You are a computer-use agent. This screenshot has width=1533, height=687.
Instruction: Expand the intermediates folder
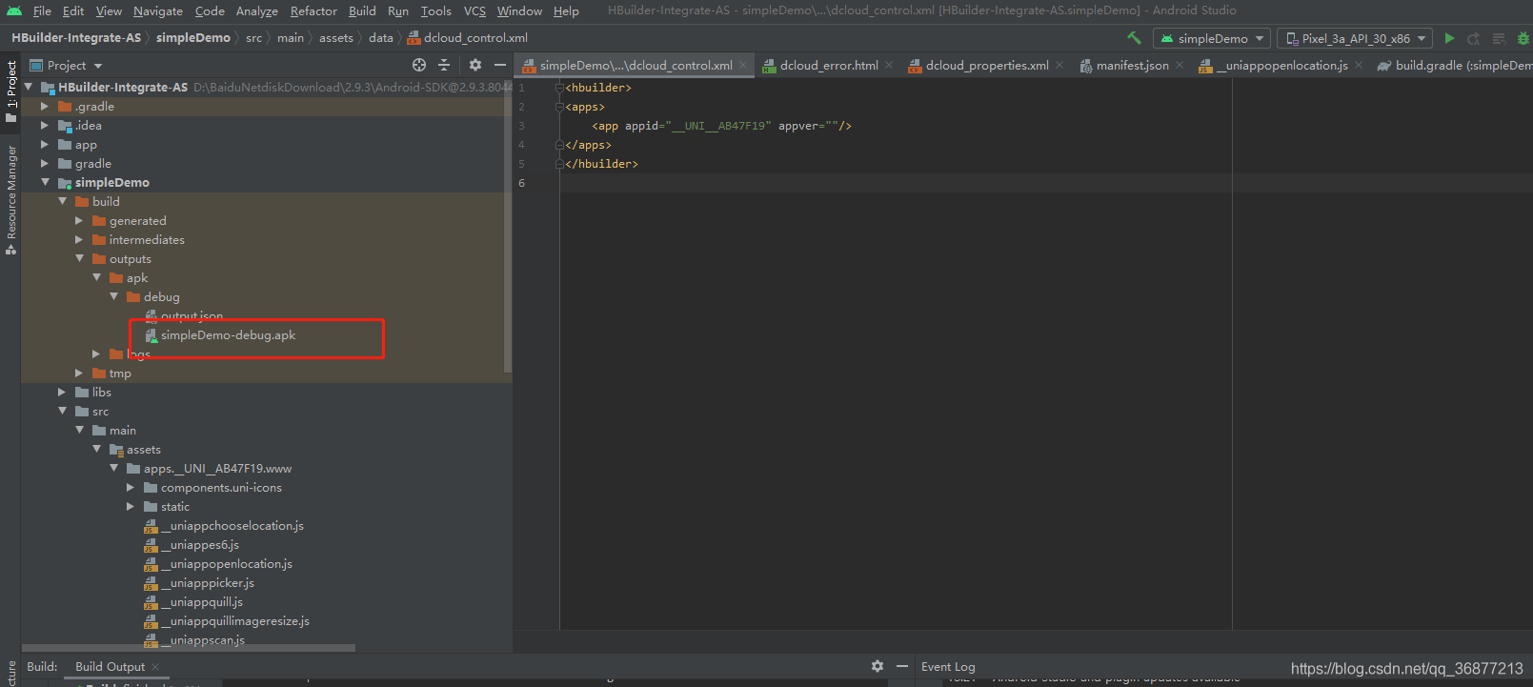pos(79,240)
